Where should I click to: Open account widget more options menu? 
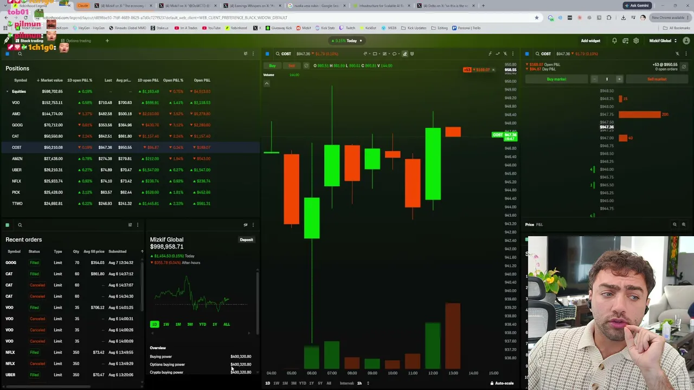[x=253, y=225]
